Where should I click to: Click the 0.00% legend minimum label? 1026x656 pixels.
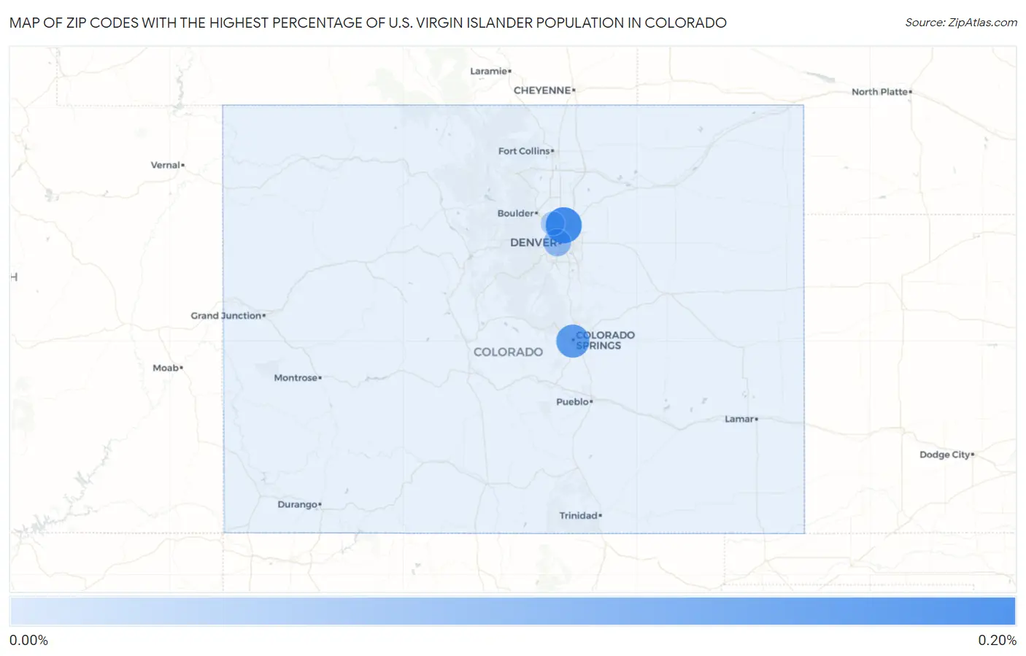click(28, 640)
